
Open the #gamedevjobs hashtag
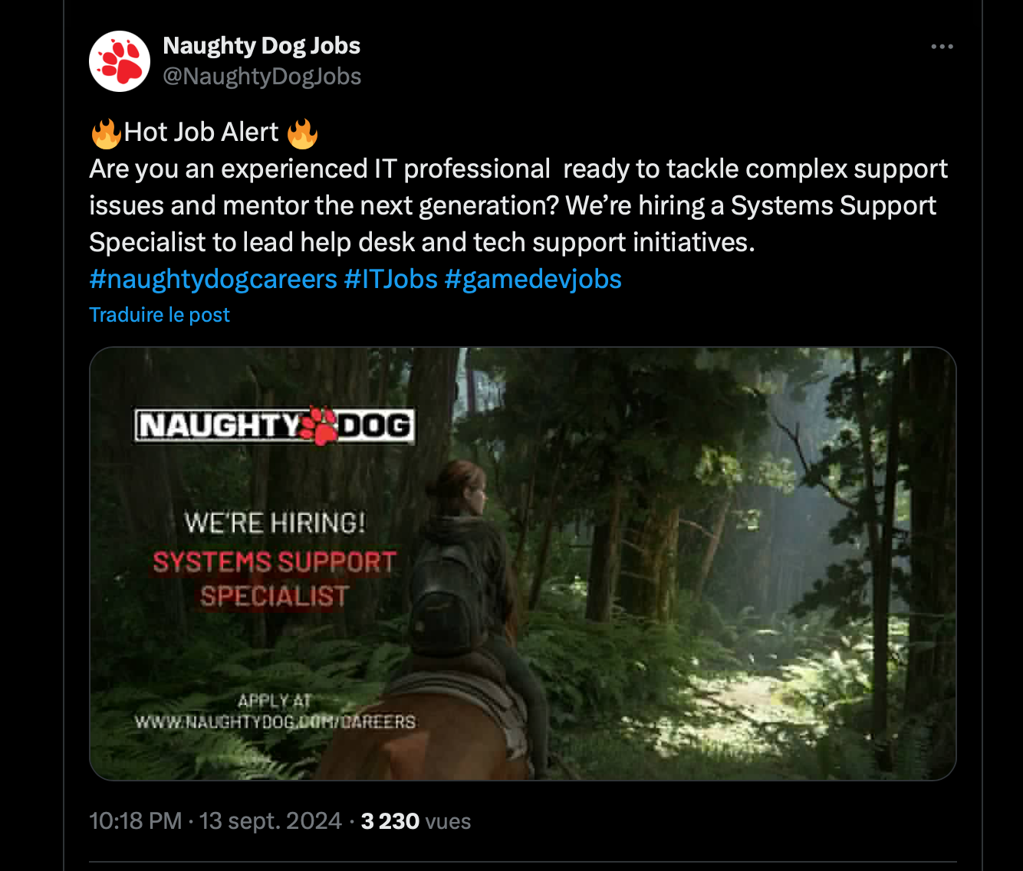(533, 279)
